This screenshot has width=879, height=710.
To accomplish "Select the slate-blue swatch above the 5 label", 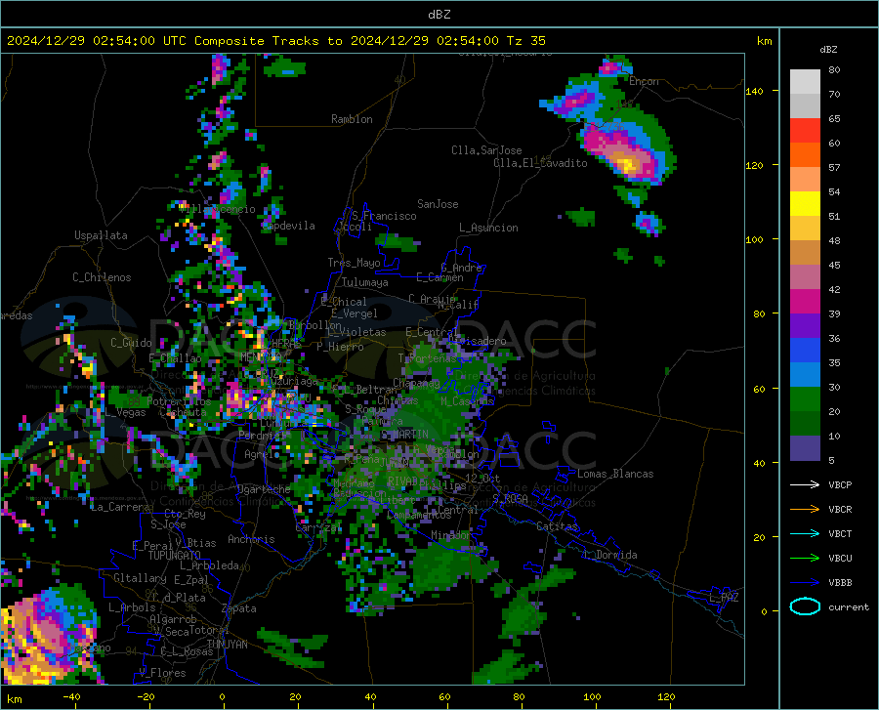I will pyautogui.click(x=805, y=448).
